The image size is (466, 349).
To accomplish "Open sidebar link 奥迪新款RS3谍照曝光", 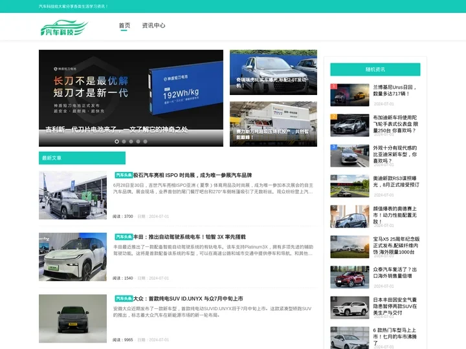I will (x=396, y=182).
